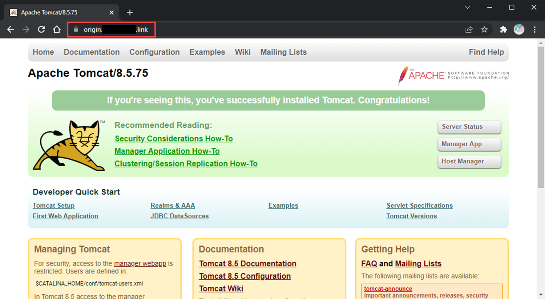Image resolution: width=545 pixels, height=299 pixels.
Task: Open the Examples nav item
Action: [x=207, y=52]
